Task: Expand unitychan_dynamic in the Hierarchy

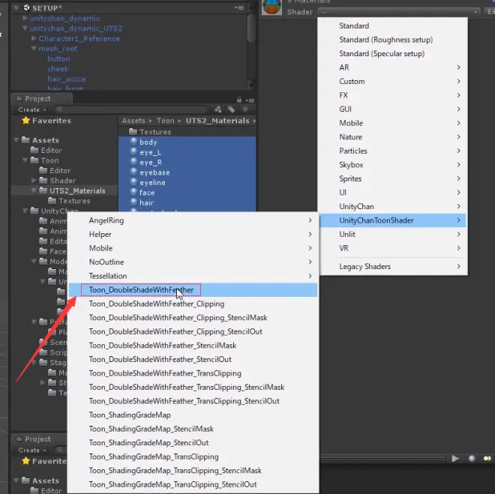Action: pyautogui.click(x=25, y=18)
